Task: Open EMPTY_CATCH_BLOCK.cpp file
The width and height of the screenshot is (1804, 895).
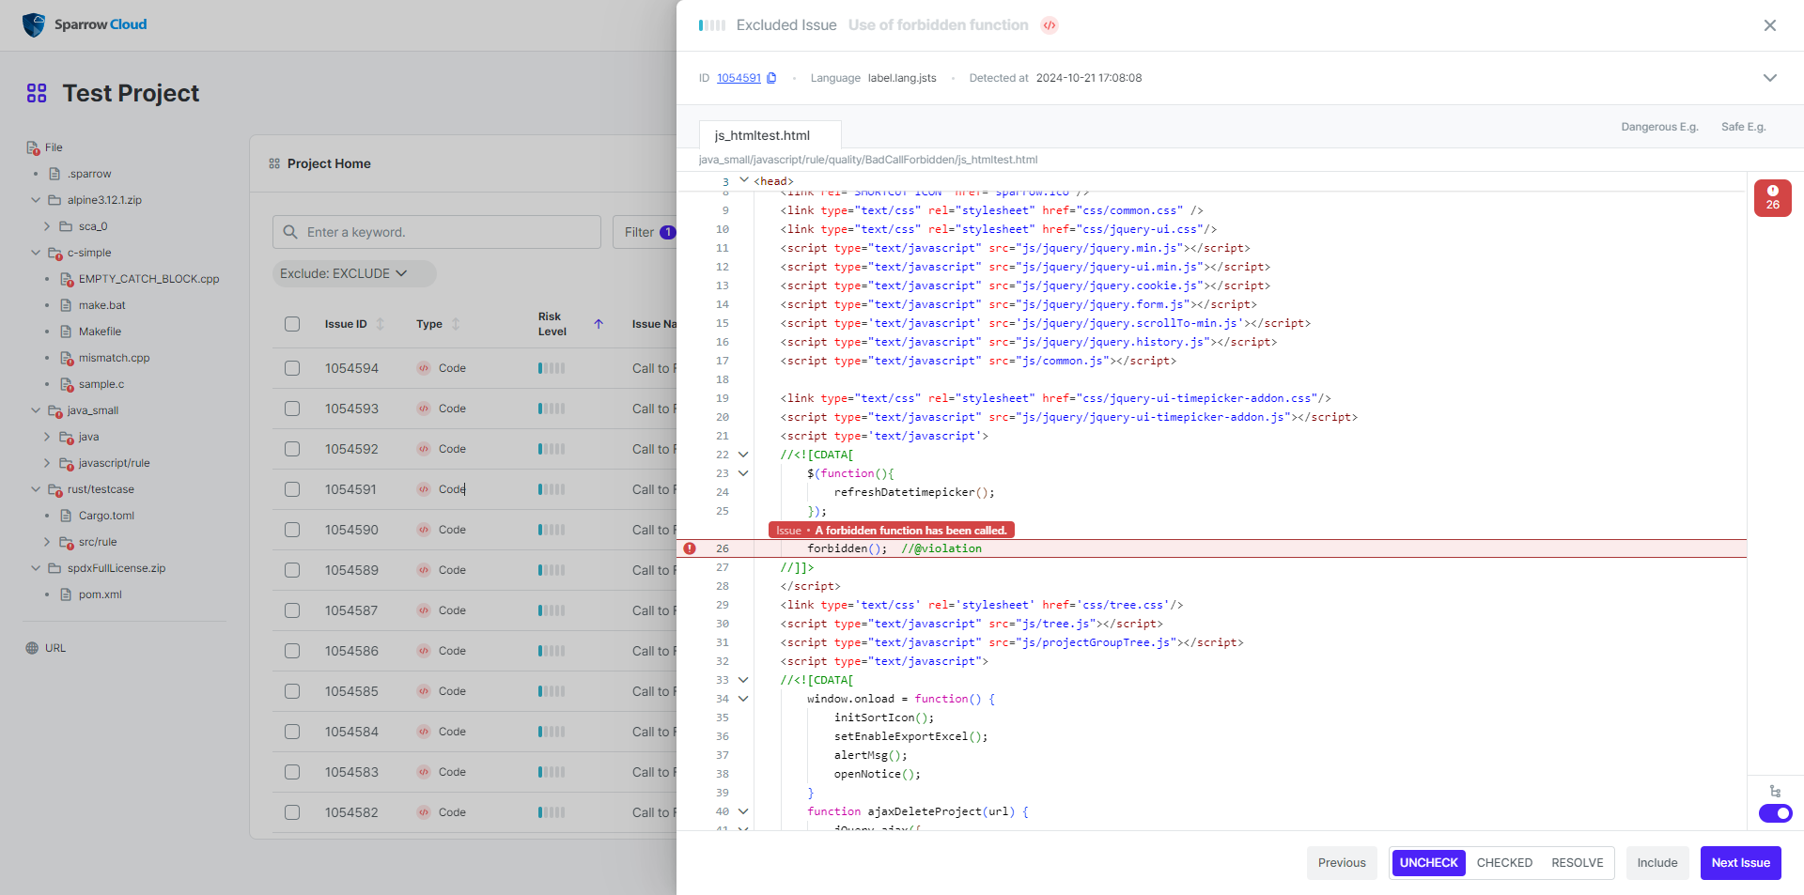Action: [148, 279]
